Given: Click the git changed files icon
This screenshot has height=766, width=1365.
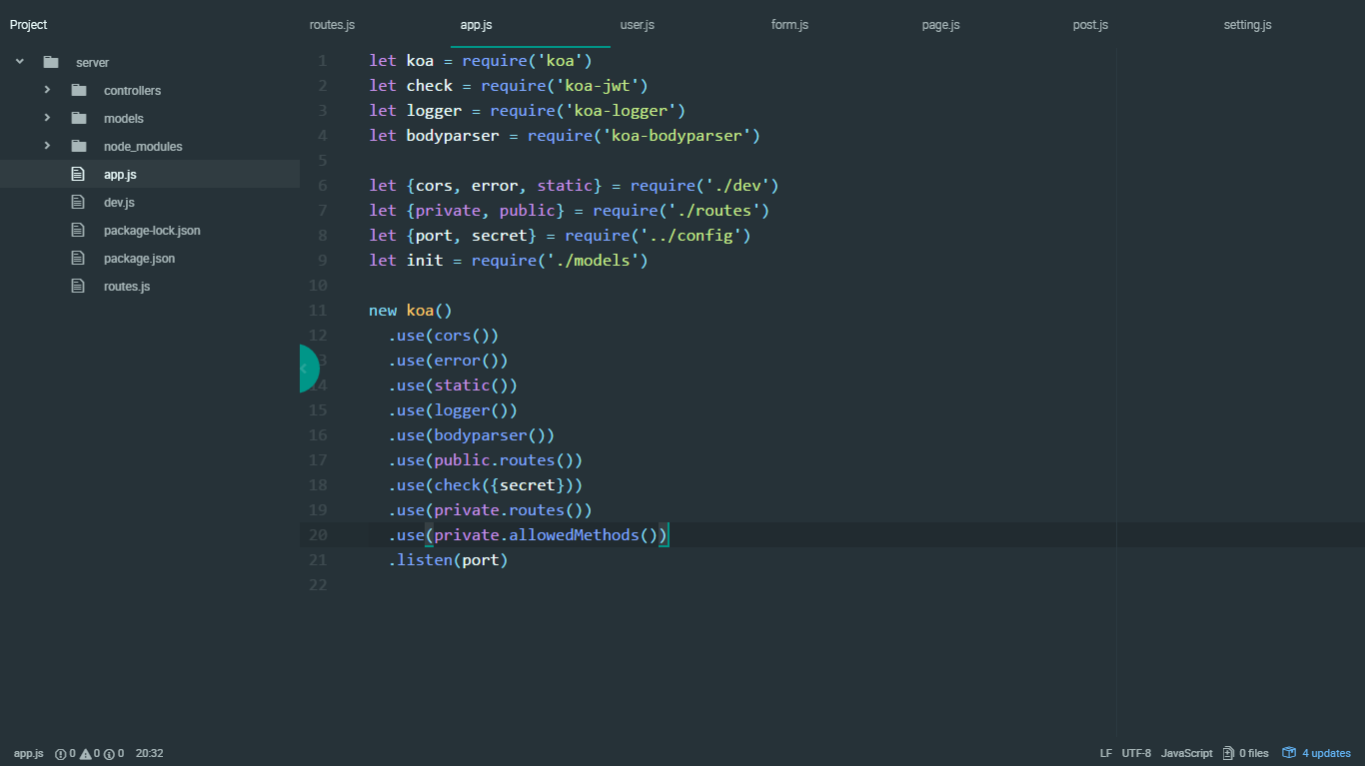Looking at the screenshot, I should tap(1228, 753).
